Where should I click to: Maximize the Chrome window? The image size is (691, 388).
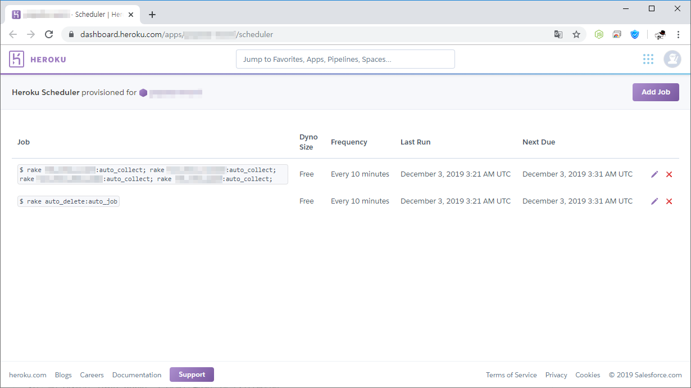[x=652, y=8]
